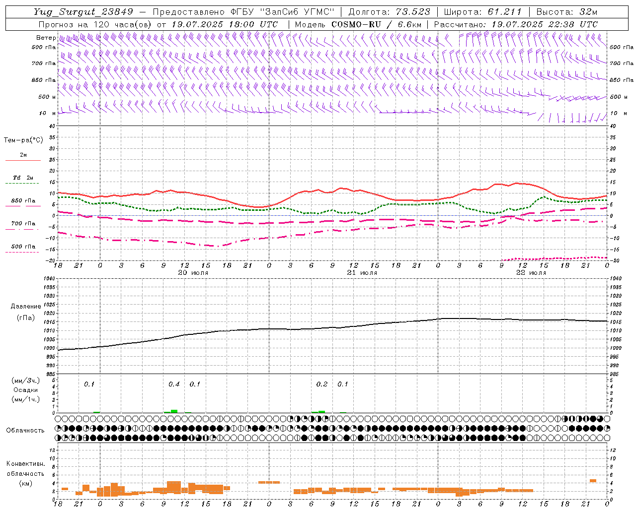Click the isolated orange convective bar on 22 июля evening
Screen dimensions: 636x508
coord(593,480)
